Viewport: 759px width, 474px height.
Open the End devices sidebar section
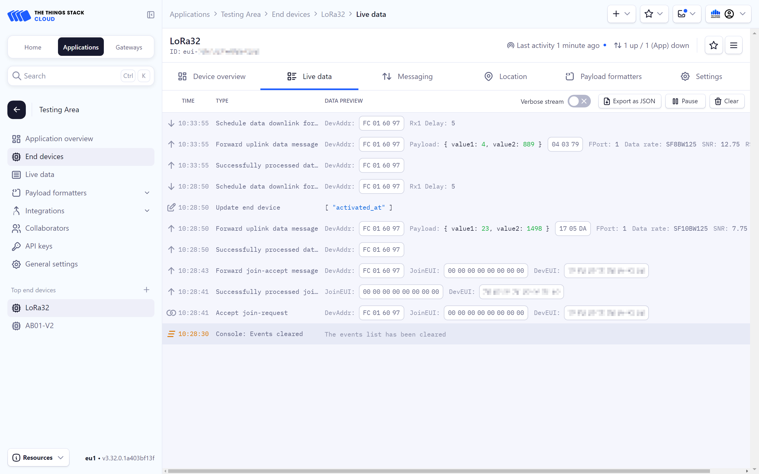pos(45,156)
